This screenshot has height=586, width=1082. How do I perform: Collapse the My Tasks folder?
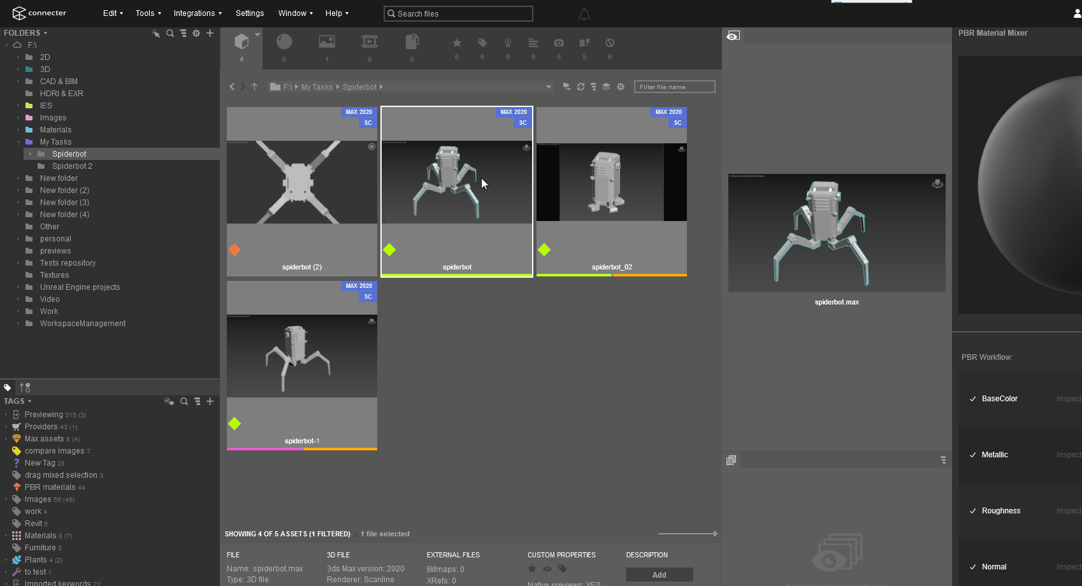point(19,142)
